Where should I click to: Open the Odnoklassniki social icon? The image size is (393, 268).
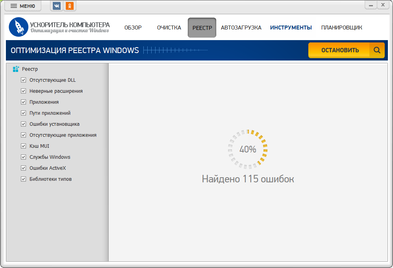coord(70,6)
